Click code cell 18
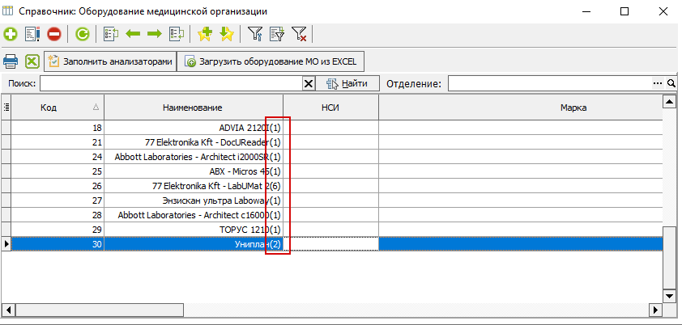 pyautogui.click(x=58, y=128)
